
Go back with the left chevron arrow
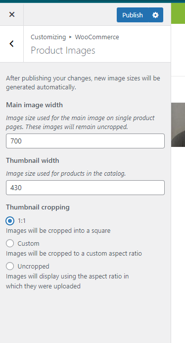tap(11, 44)
